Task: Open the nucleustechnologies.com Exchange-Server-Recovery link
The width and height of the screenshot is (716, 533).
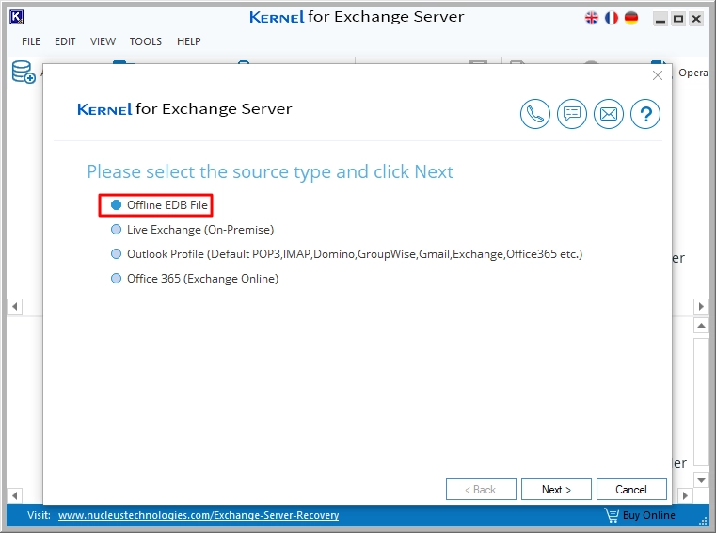Action: 199,515
